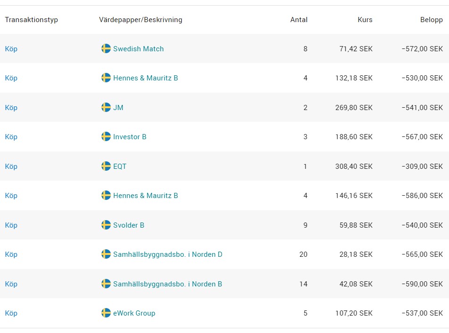
Task: Click the flag icon beside eWork Group
Action: (x=106, y=313)
